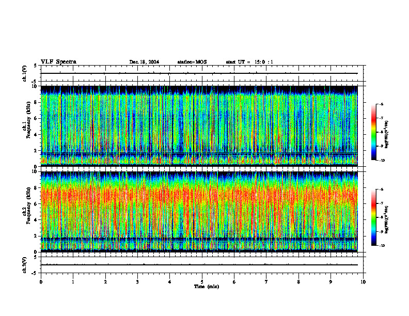Click ch.1 frequency tick label "4"

tap(36, 135)
